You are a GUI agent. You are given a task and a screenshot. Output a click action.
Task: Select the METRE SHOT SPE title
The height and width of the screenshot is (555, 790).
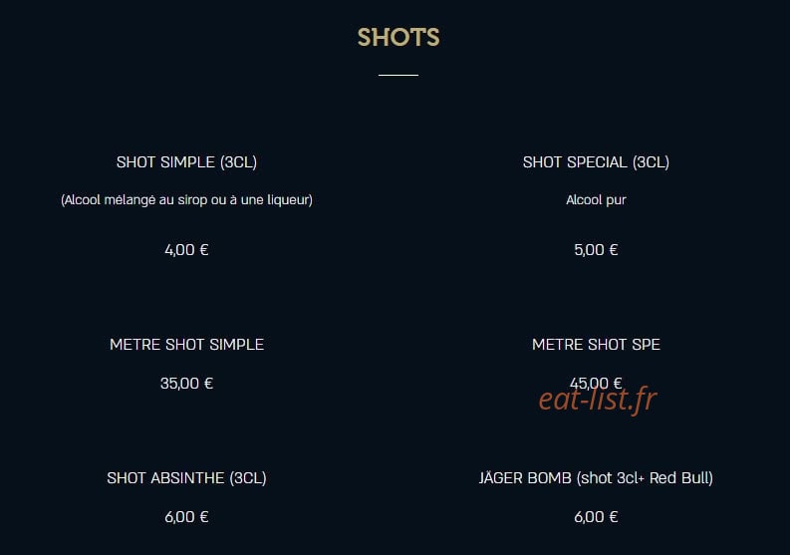596,345
